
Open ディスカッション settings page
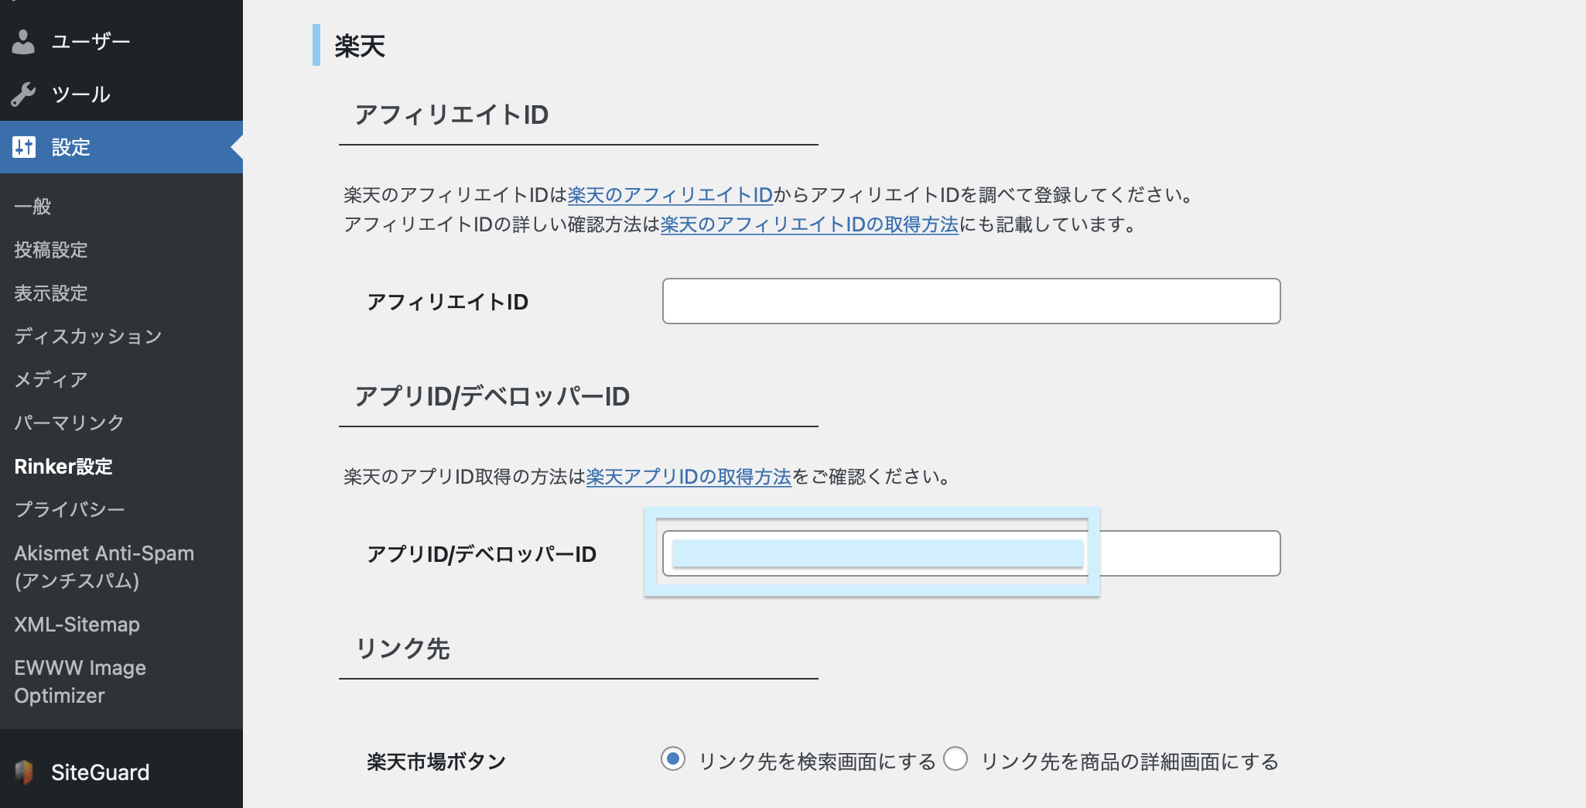[87, 336]
